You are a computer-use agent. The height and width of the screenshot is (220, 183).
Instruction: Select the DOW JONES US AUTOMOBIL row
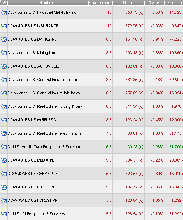tap(91, 66)
